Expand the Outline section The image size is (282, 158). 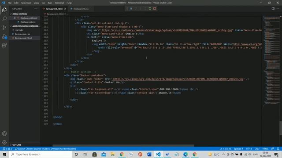pos(17,145)
